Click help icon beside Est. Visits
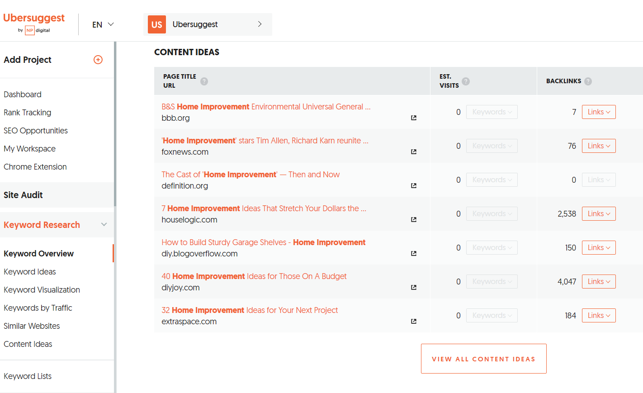Screen dimensions: 643x393 pyautogui.click(x=466, y=81)
